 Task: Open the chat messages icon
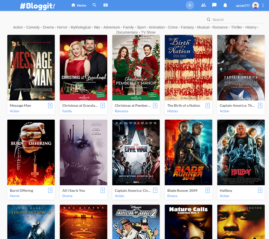tap(214, 5)
